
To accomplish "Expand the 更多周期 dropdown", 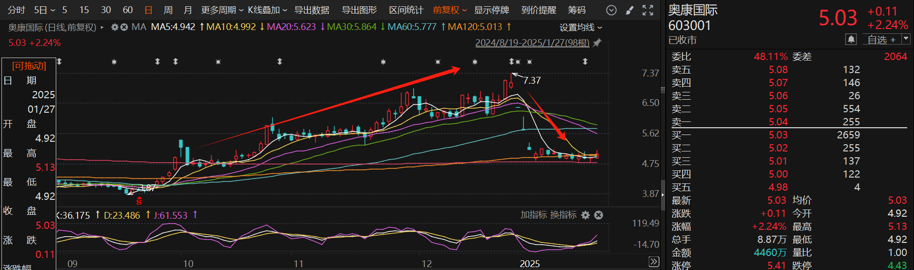I will (222, 10).
